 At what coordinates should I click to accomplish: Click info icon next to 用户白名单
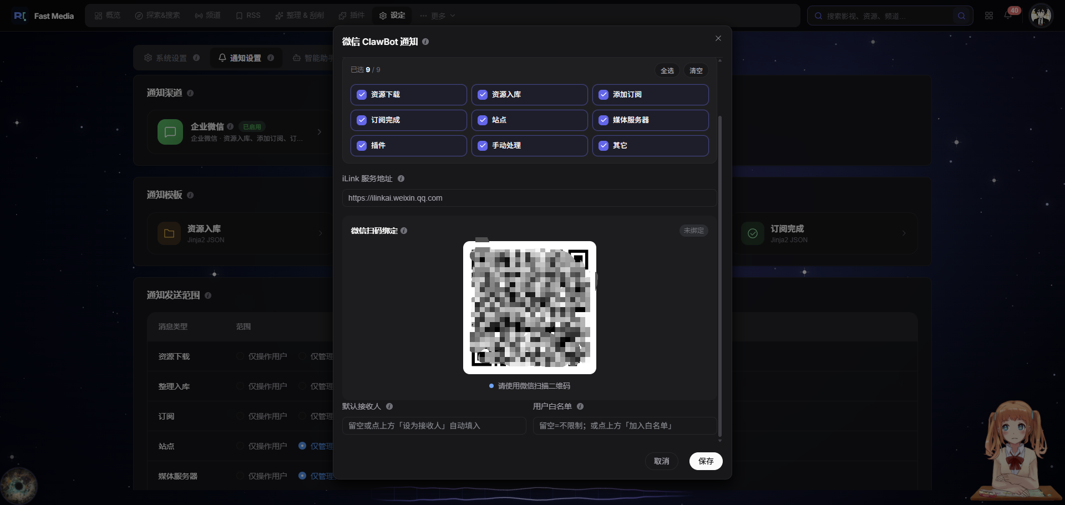coord(580,406)
